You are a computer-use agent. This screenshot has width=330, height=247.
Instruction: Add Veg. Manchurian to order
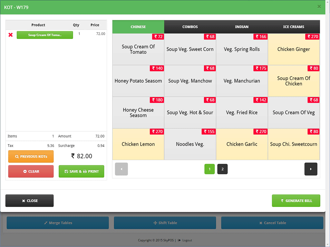(x=242, y=81)
